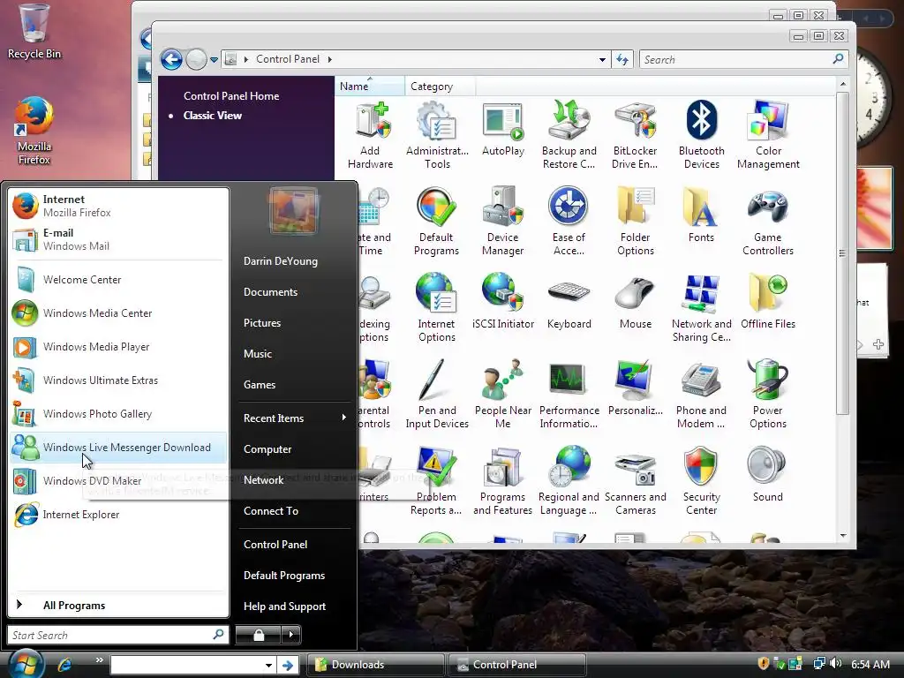Switch to Control Panel Home view
This screenshot has width=904, height=678.
tap(231, 95)
